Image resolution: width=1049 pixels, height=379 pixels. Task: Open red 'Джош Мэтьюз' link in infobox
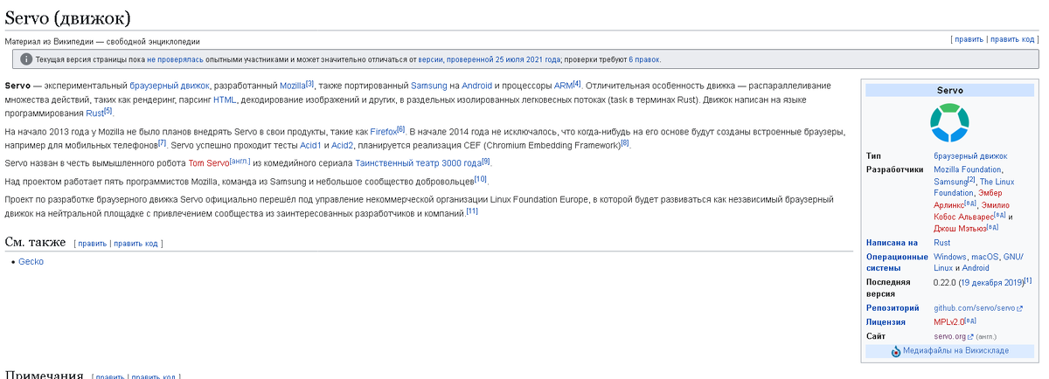(959, 228)
